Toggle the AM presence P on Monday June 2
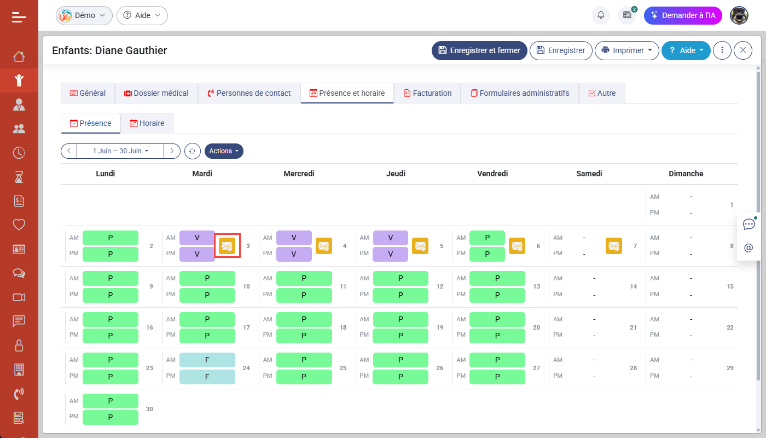Image resolution: width=766 pixels, height=438 pixels. coord(111,237)
